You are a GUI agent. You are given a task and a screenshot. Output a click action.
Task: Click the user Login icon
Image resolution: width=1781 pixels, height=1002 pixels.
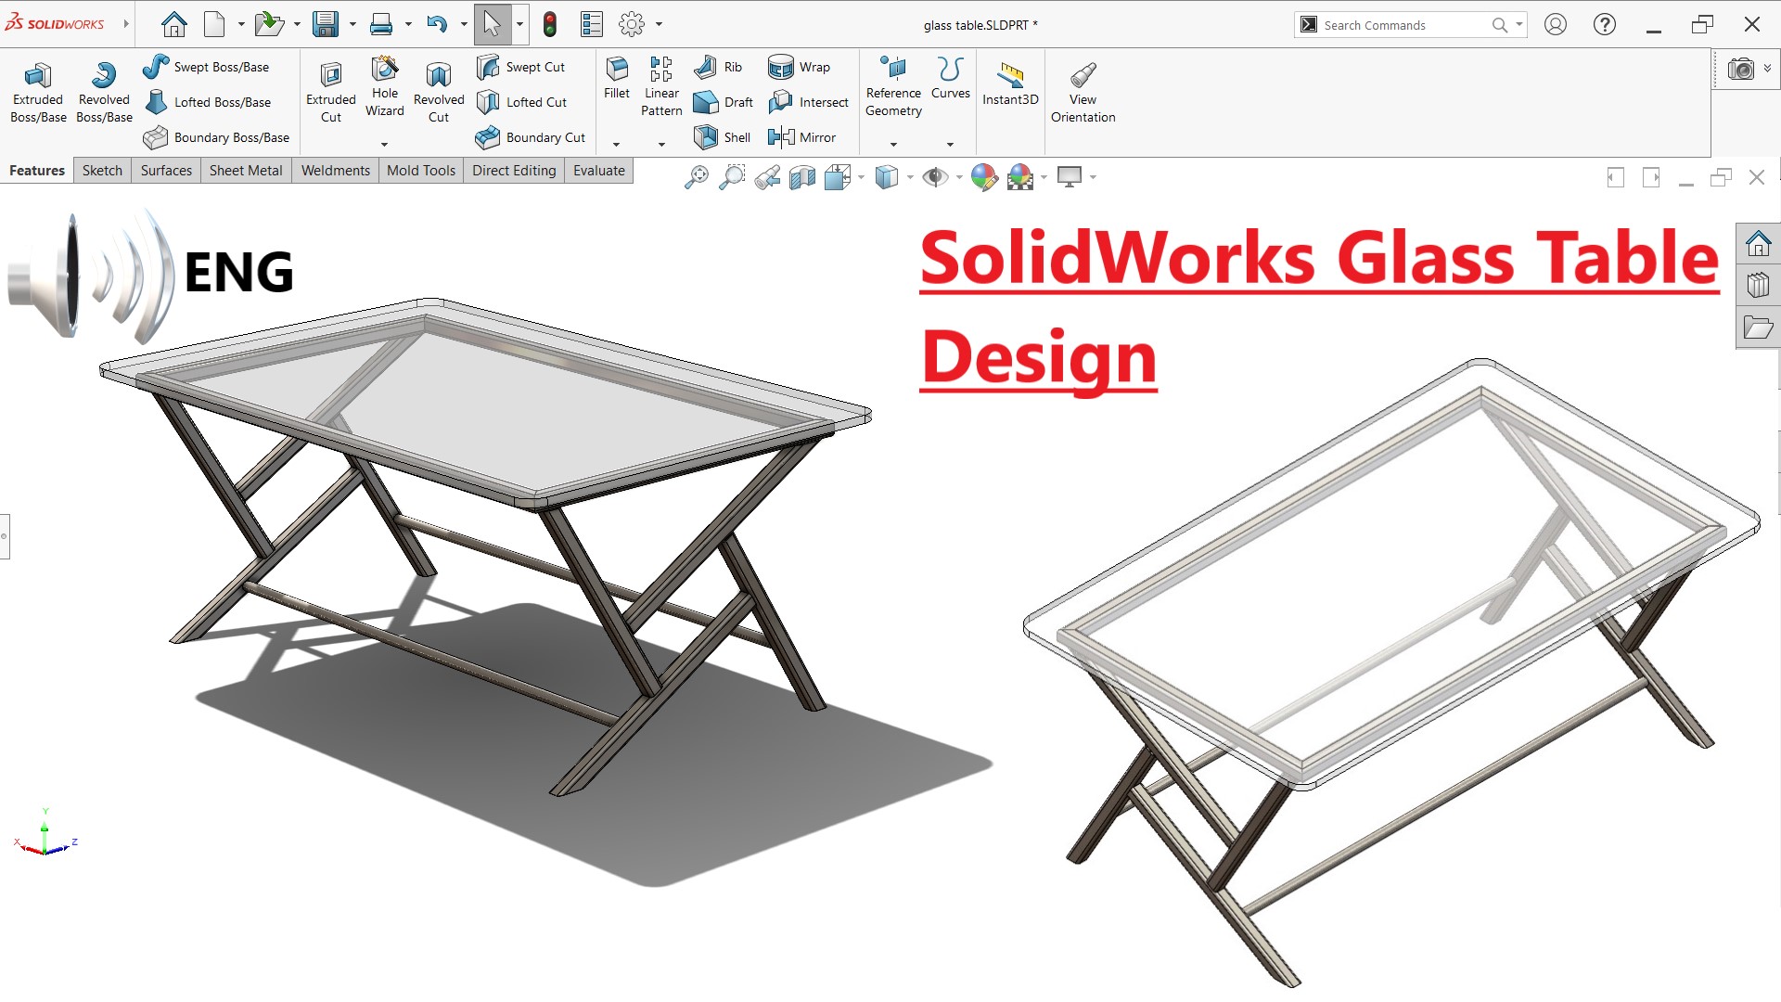[x=1556, y=24]
